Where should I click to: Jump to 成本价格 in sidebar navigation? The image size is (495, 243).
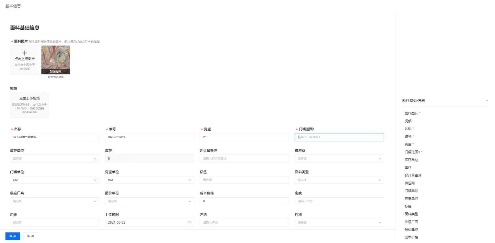coord(411,237)
